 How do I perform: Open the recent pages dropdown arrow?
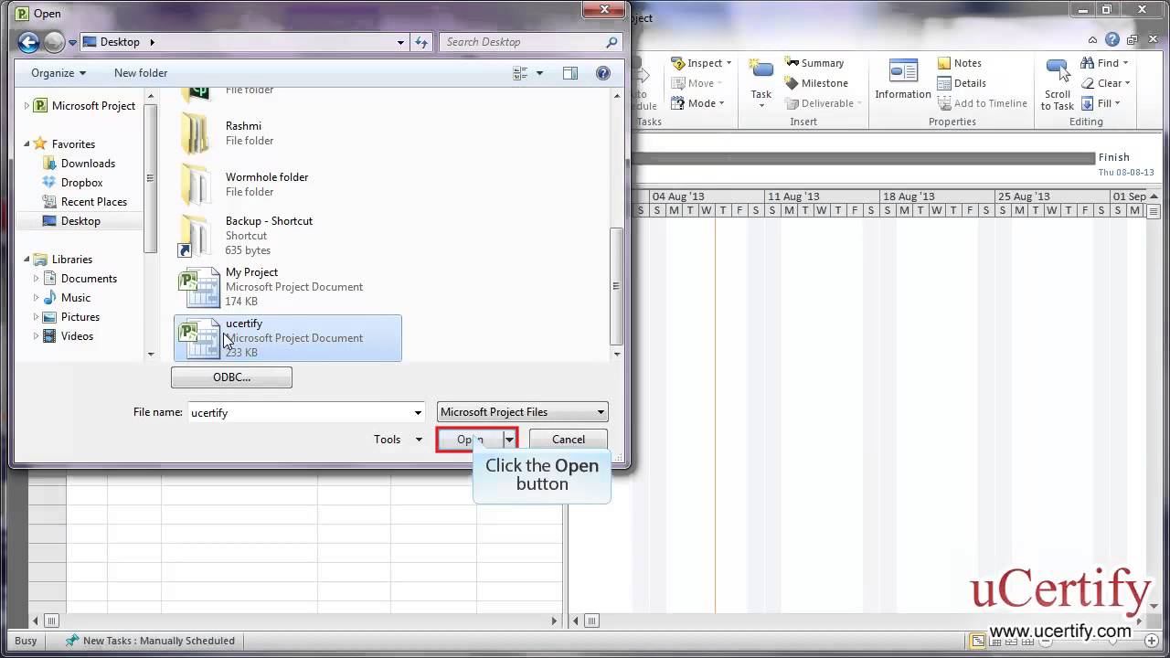coord(72,43)
